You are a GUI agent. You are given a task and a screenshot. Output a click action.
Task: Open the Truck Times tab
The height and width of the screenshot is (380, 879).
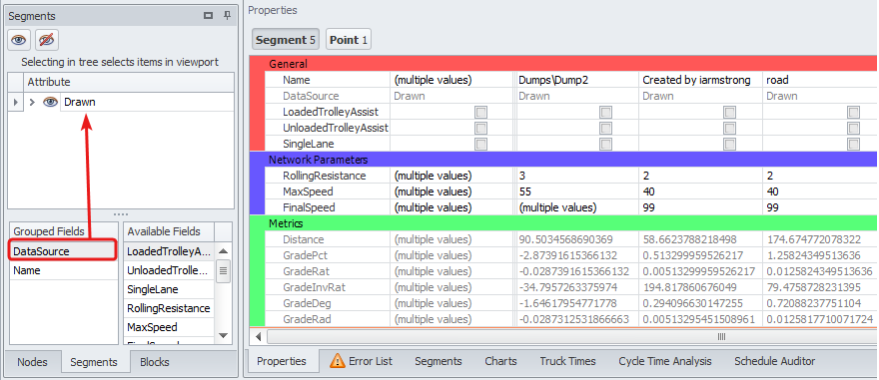click(x=567, y=361)
